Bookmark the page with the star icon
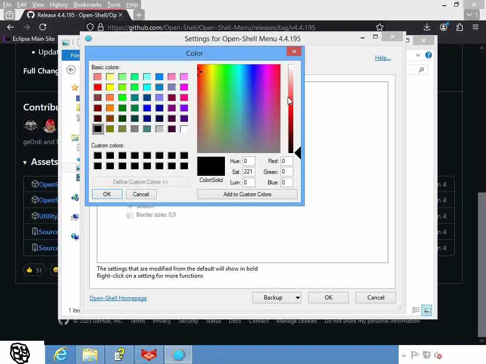486x364 pixels. point(379,27)
